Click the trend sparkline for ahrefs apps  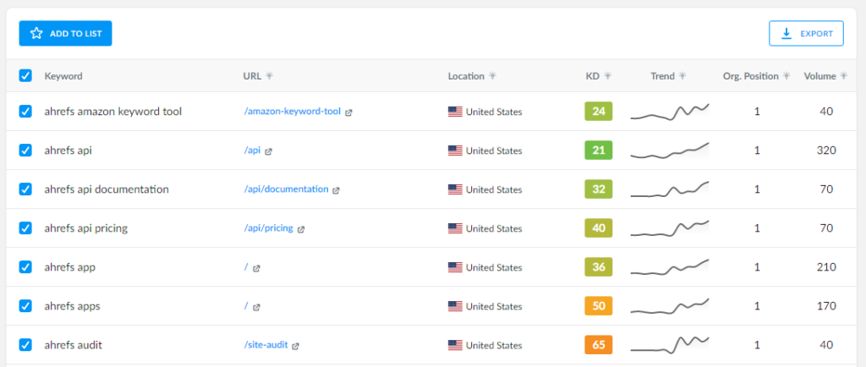click(670, 306)
